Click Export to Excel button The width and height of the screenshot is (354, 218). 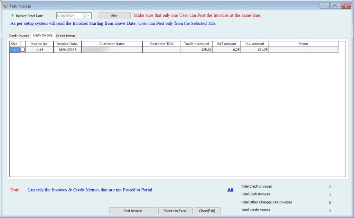coord(175,211)
